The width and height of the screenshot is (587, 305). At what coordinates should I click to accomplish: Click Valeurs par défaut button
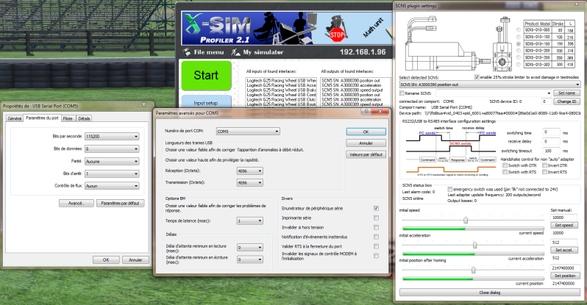coord(366,154)
